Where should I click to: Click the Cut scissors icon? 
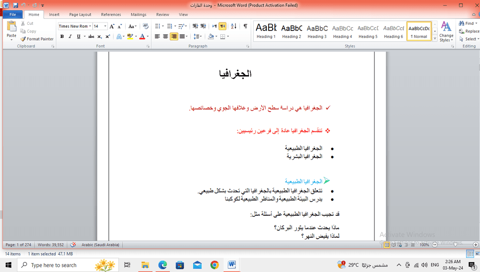(x=23, y=23)
